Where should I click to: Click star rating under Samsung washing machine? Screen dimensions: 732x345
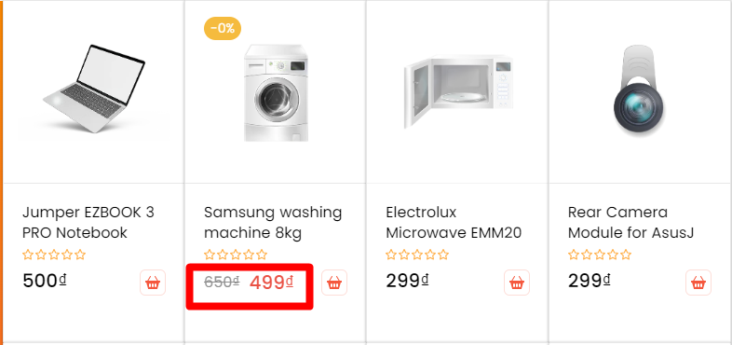coord(236,255)
